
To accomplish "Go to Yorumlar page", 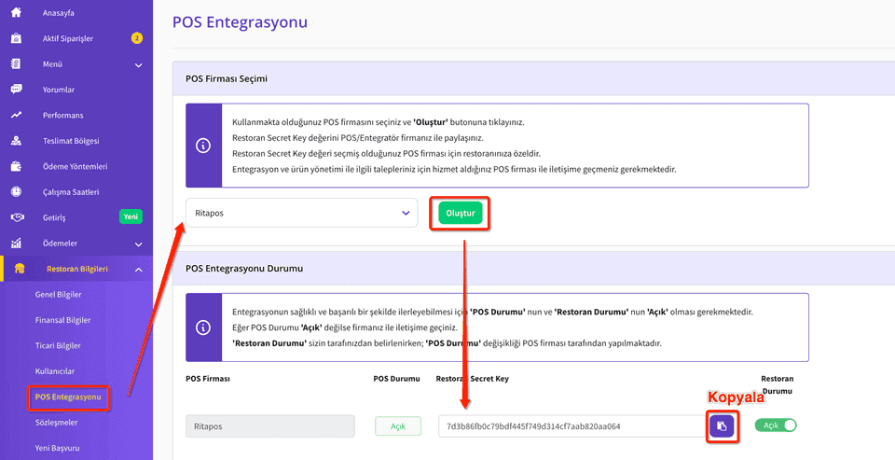I will (x=58, y=90).
